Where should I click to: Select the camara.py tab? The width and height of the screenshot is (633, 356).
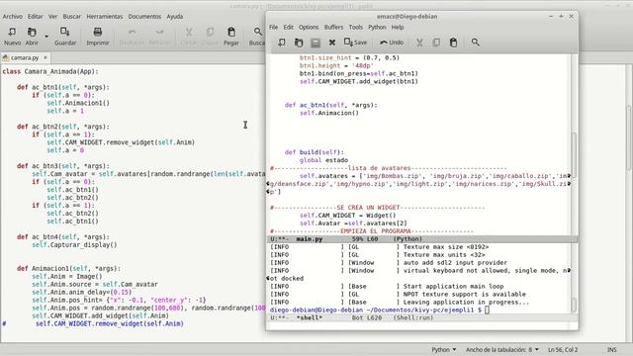click(x=25, y=57)
